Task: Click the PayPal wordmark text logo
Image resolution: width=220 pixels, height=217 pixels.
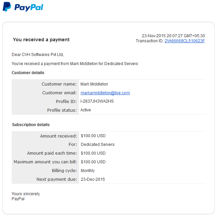Action: point(29,7)
